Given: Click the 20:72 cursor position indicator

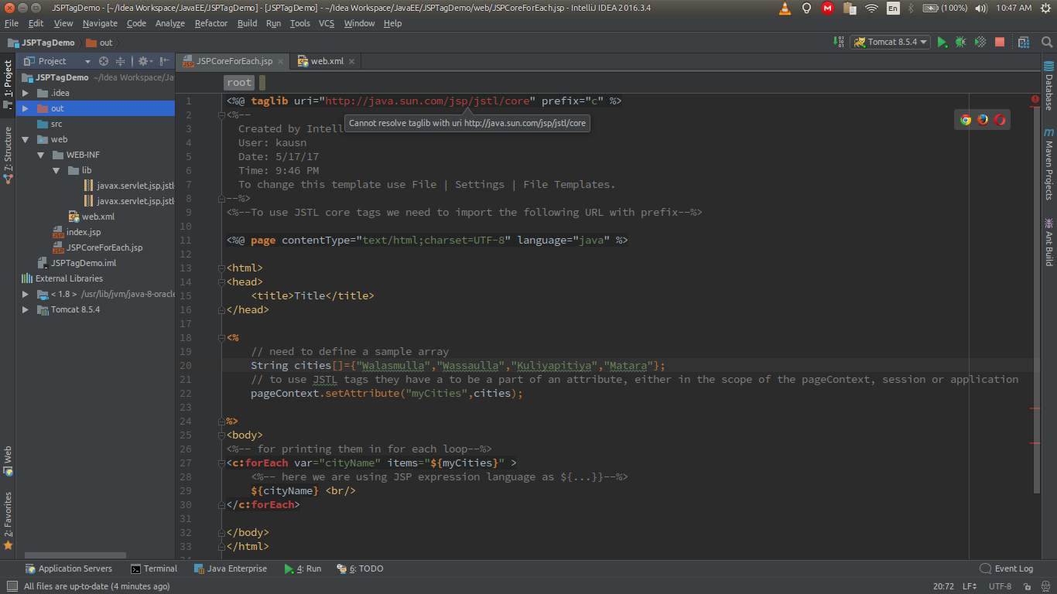Looking at the screenshot, I should 943,586.
